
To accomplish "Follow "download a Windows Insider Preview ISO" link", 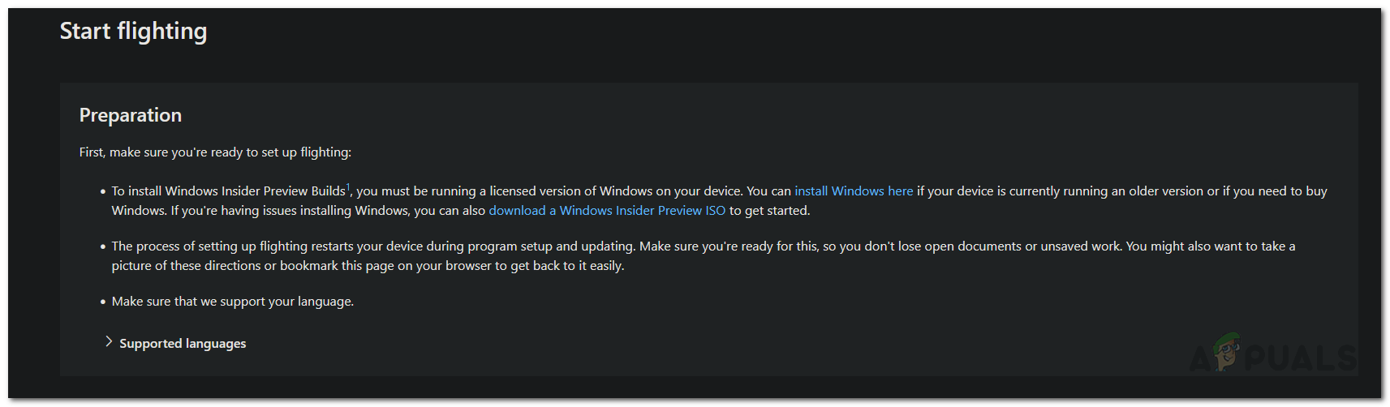I will (607, 211).
